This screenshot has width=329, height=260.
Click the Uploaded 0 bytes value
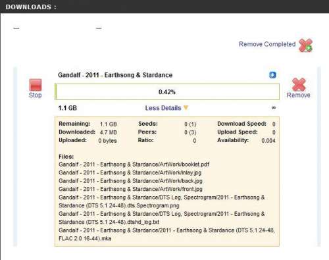coord(107,141)
